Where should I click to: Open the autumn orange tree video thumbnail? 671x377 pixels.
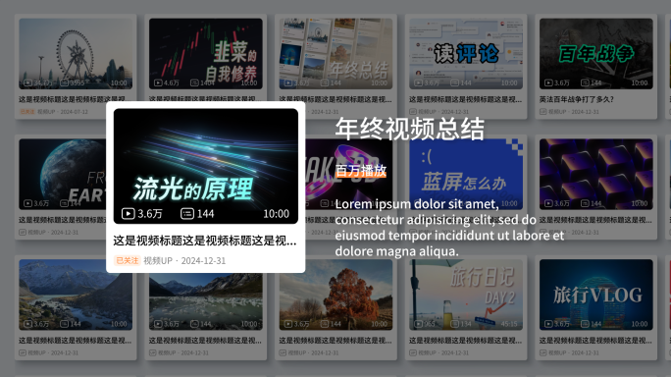[335, 295]
